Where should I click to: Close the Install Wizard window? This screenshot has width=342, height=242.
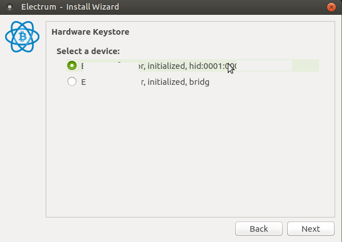(x=331, y=7)
